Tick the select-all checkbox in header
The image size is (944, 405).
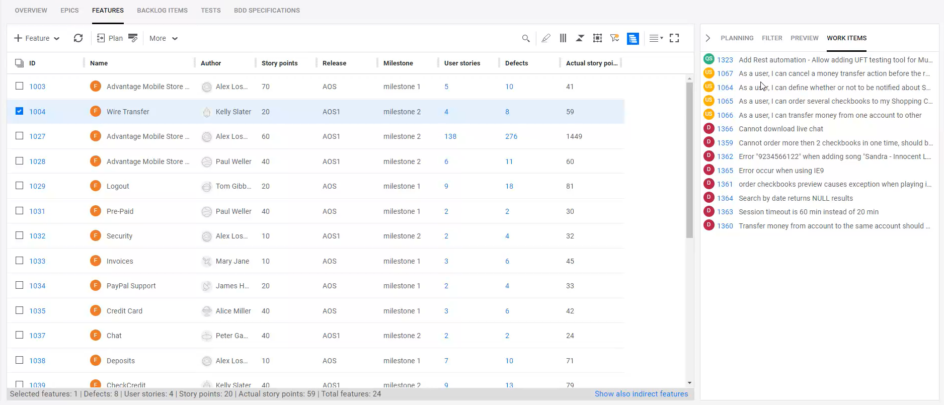[19, 63]
